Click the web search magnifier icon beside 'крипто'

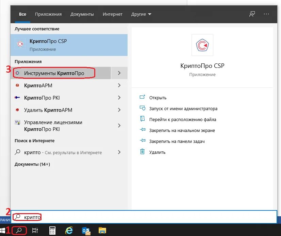(17, 152)
